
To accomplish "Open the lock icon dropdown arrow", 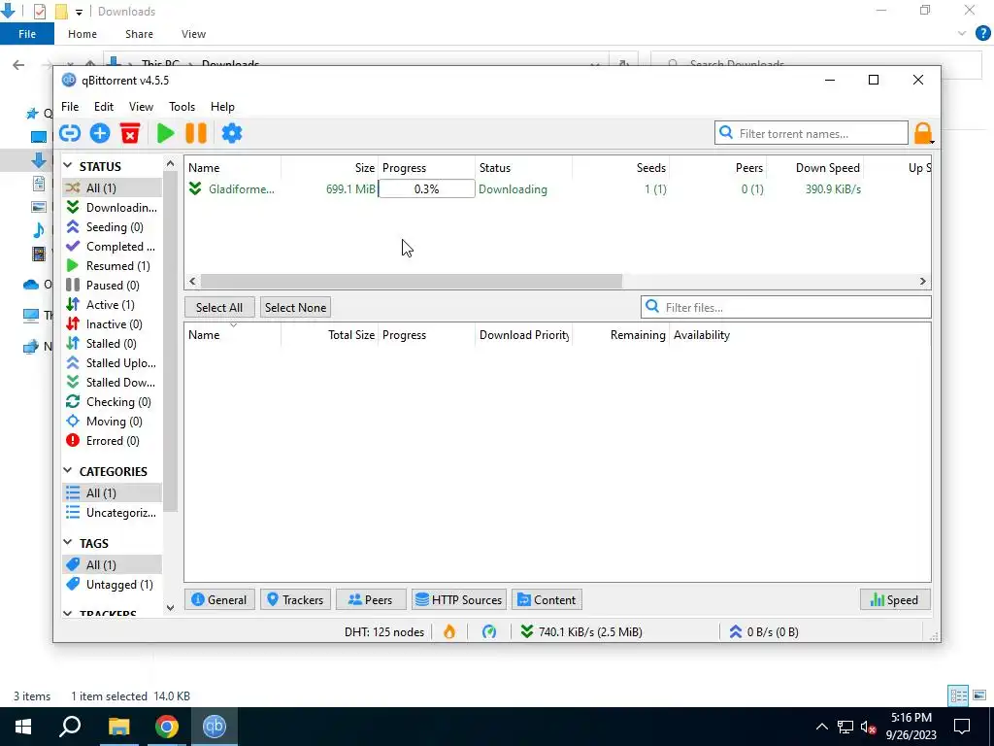I will (932, 141).
